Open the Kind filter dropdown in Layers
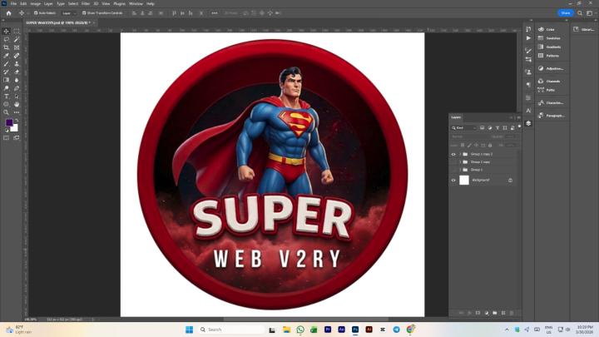The image size is (599, 337). 464,128
